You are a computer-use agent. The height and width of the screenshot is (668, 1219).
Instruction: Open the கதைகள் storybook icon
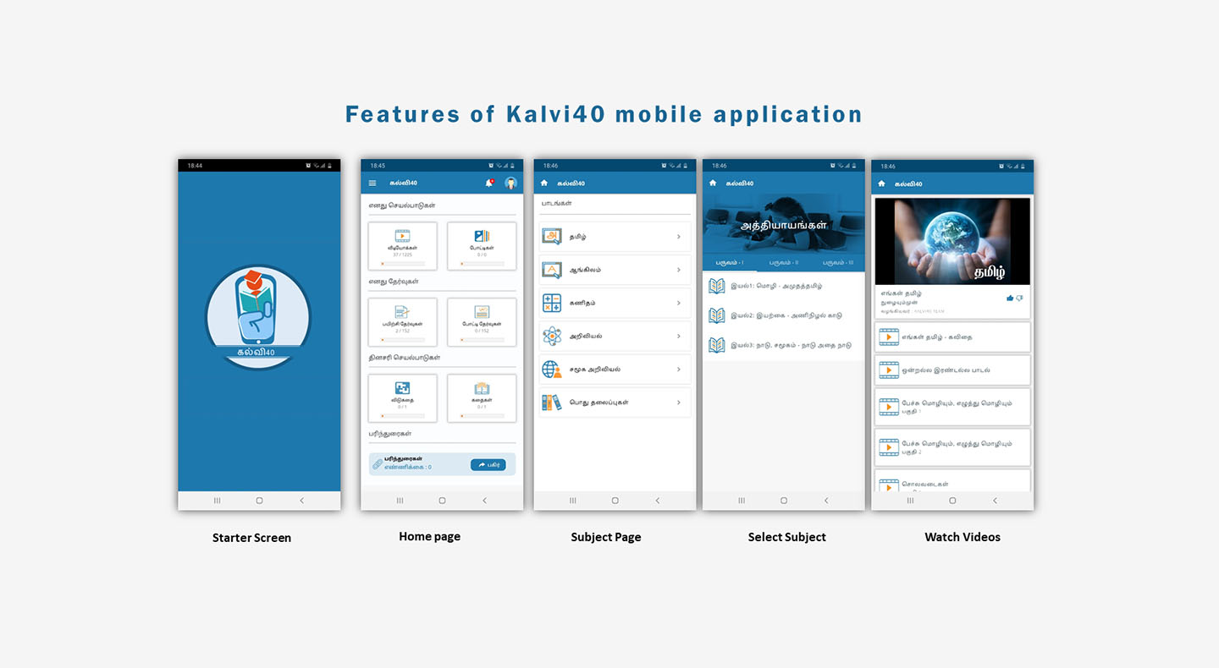(482, 388)
